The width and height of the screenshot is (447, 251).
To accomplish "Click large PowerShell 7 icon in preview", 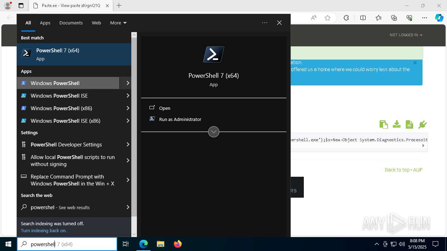I will (214, 54).
